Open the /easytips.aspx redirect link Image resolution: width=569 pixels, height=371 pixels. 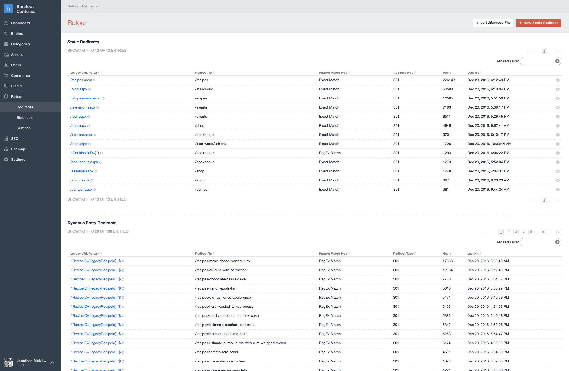(x=82, y=171)
